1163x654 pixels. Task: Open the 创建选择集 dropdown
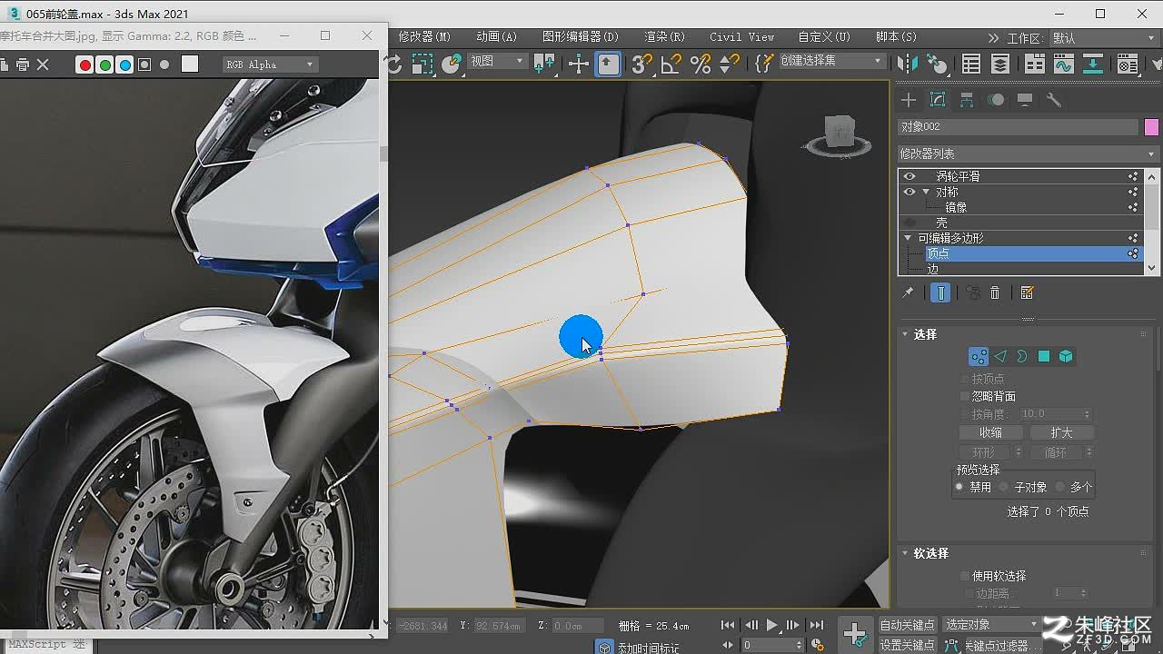click(x=831, y=61)
